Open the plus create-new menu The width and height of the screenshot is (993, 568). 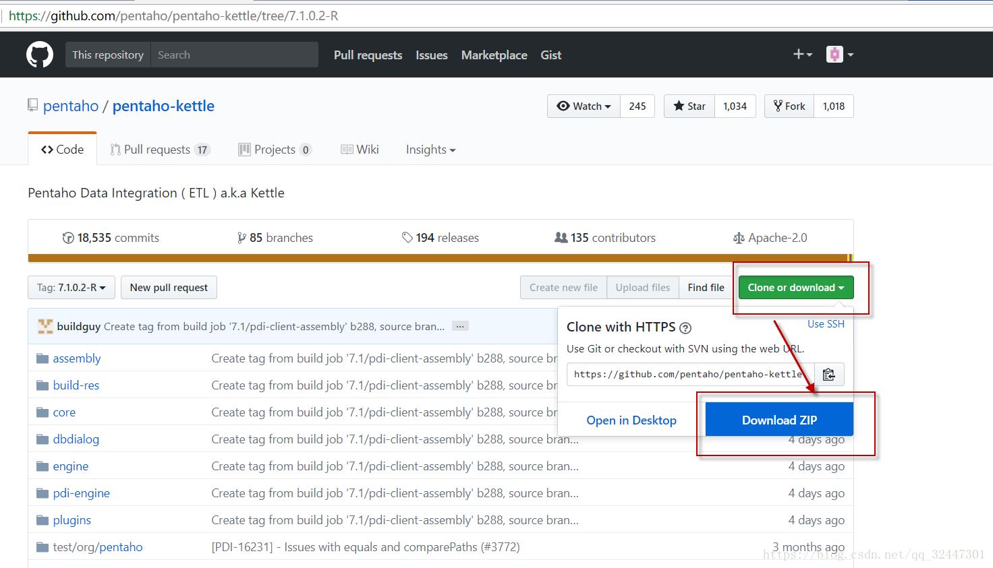pyautogui.click(x=803, y=55)
